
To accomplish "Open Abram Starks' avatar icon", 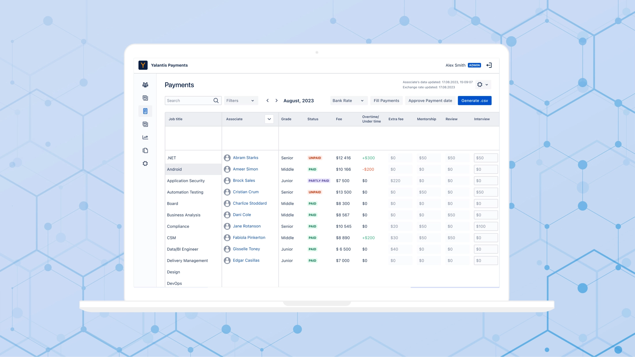I will [227, 158].
